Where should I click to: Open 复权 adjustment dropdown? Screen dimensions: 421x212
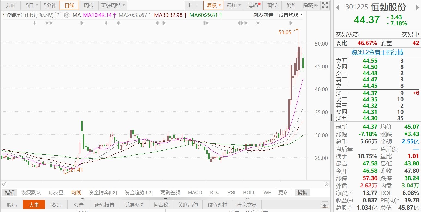(213, 5)
